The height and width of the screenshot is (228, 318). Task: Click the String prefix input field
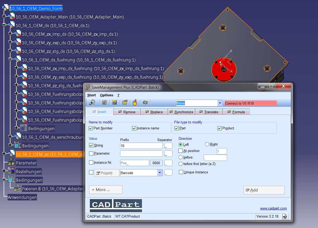tap(141, 146)
